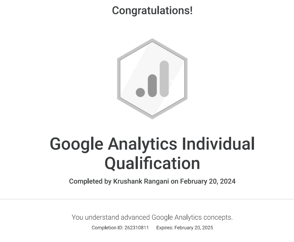Click the word Analytics in the large title
Image resolution: width=294 pixels, height=242 pixels.
coord(142,144)
